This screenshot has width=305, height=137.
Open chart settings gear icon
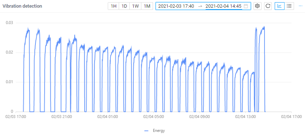(258, 6)
